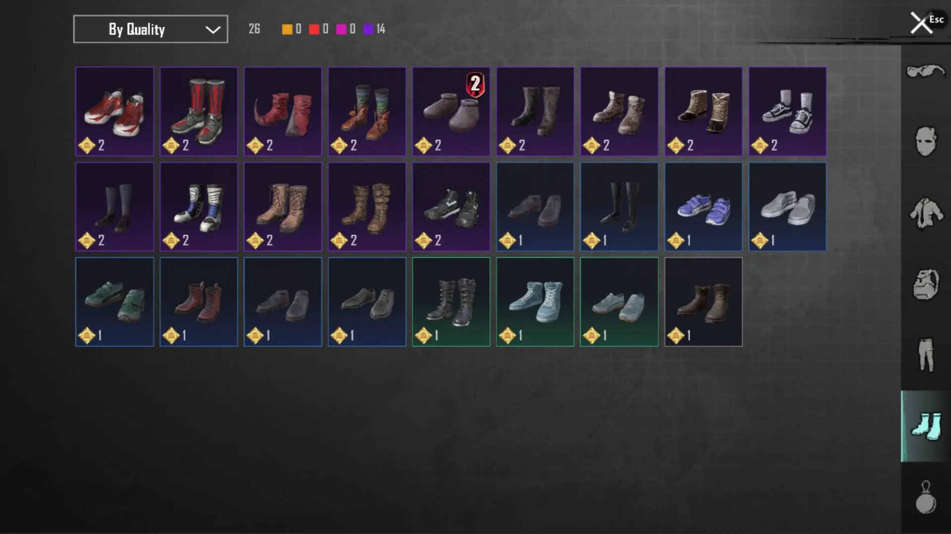Select the jacket category icon

[x=926, y=213]
